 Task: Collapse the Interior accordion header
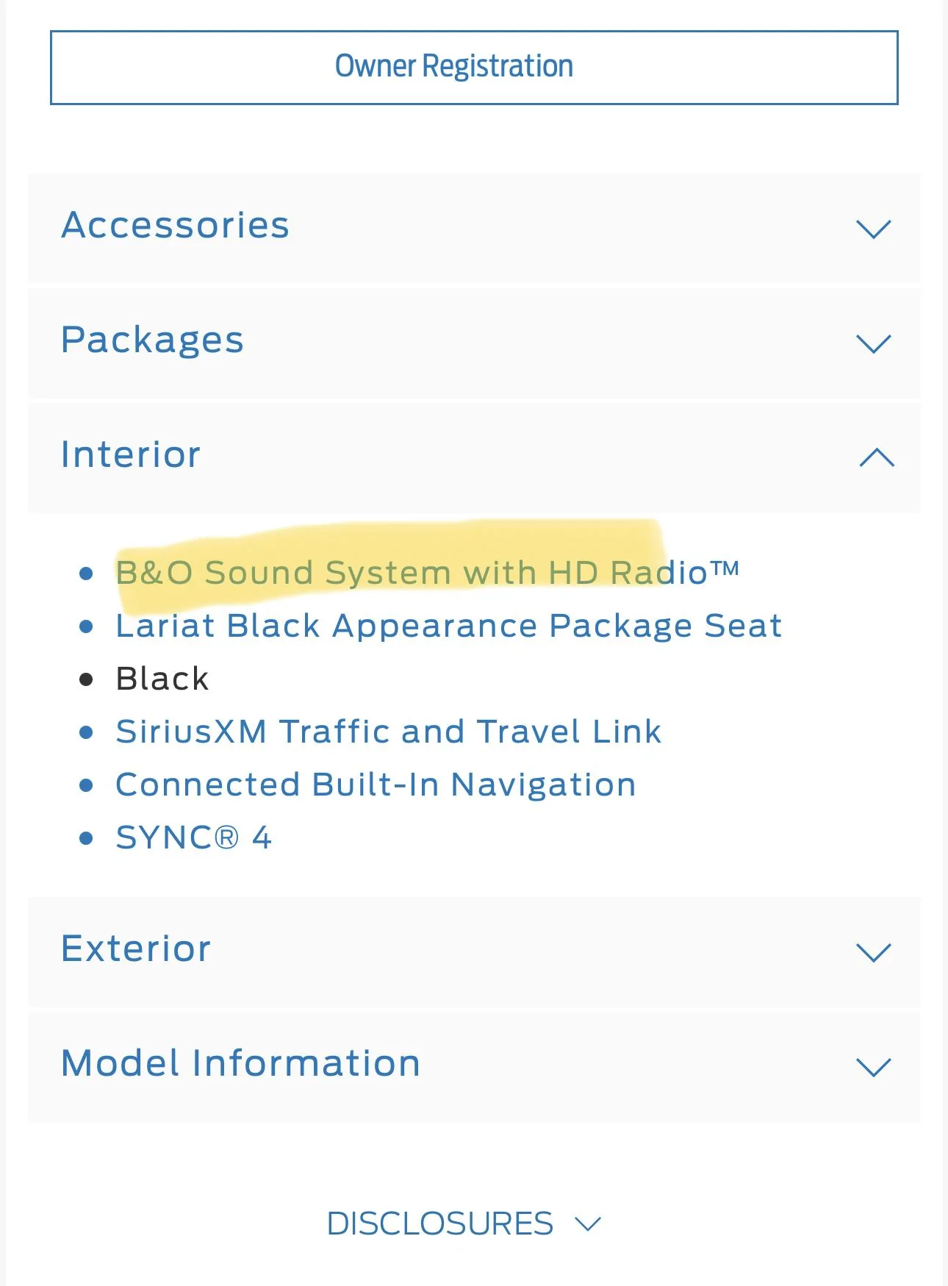click(131, 454)
